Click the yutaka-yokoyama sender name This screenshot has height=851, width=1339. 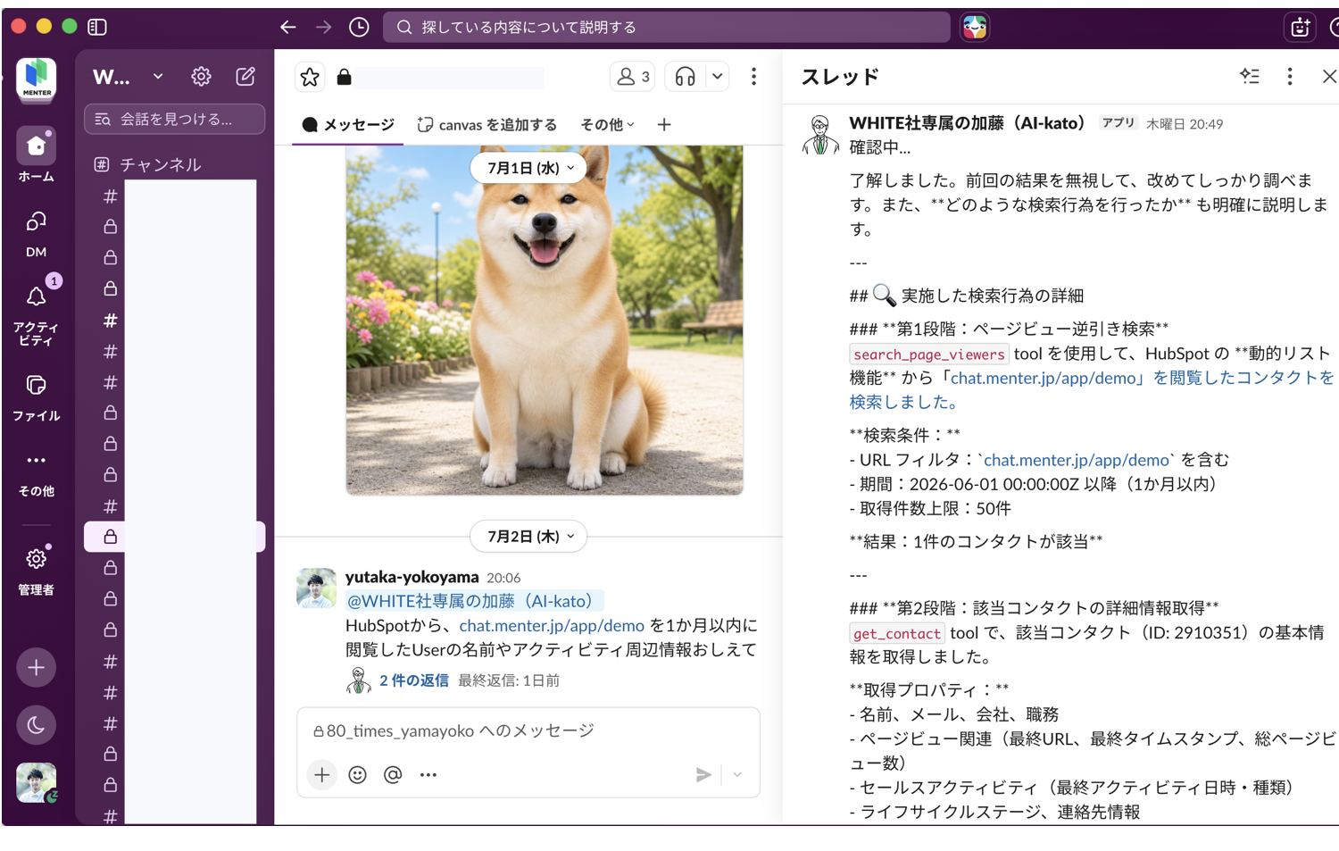click(x=412, y=577)
